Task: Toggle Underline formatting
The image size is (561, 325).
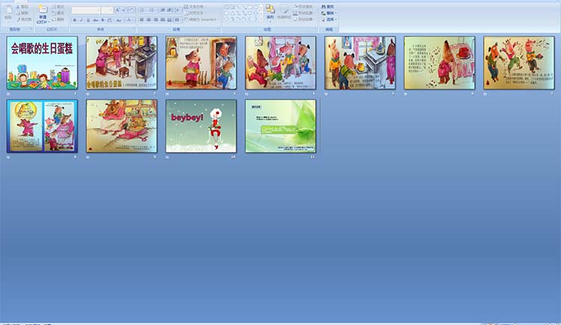Action: pyautogui.click(x=88, y=20)
